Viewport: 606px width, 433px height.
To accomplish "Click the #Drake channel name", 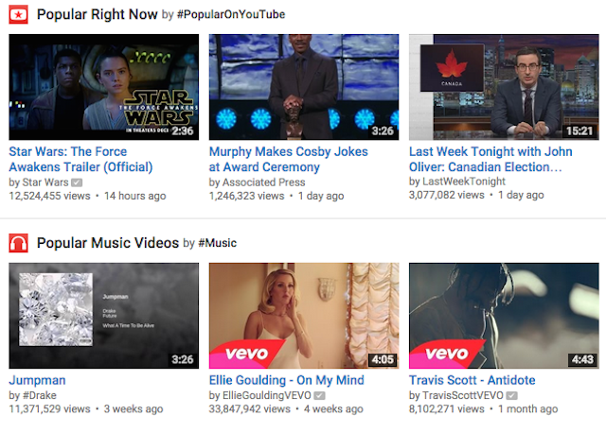I will [x=40, y=395].
